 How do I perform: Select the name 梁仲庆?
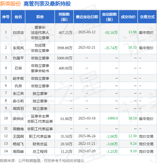(18, 119)
